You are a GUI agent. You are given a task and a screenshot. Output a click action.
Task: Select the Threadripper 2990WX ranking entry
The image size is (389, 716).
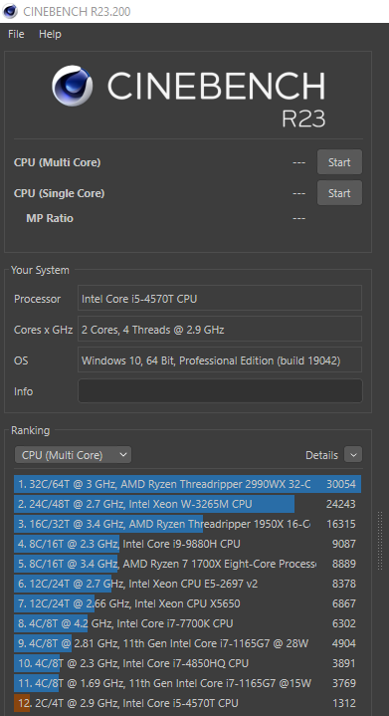[187, 484]
